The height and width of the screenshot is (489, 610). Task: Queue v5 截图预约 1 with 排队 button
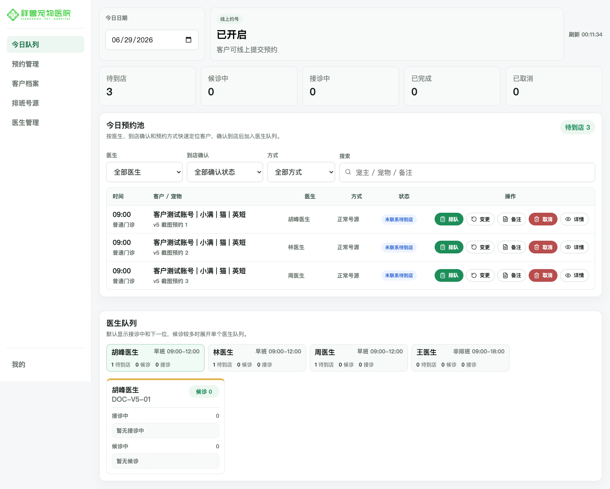tap(449, 219)
